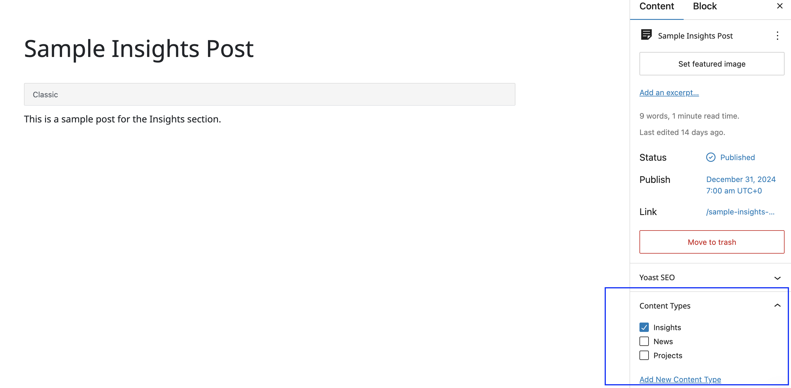
Task: Click Set featured image button
Action: point(711,64)
